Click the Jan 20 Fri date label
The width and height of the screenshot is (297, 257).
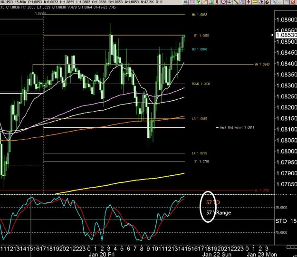(x=102, y=254)
